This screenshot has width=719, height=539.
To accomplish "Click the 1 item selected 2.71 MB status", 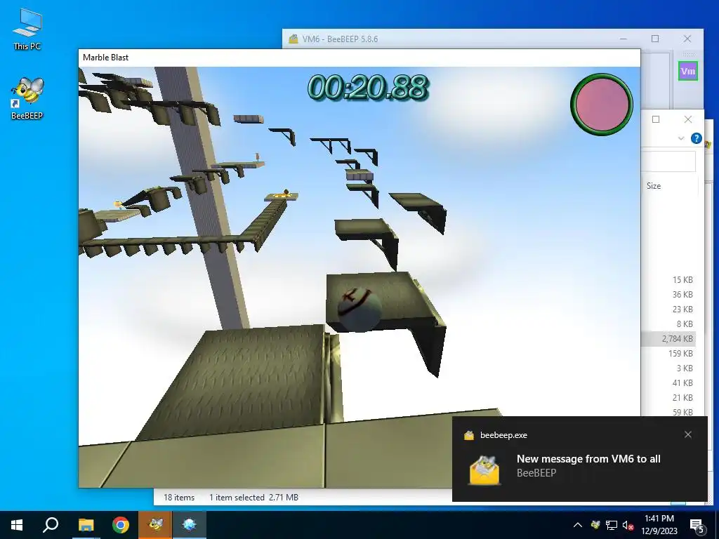I will tap(253, 498).
